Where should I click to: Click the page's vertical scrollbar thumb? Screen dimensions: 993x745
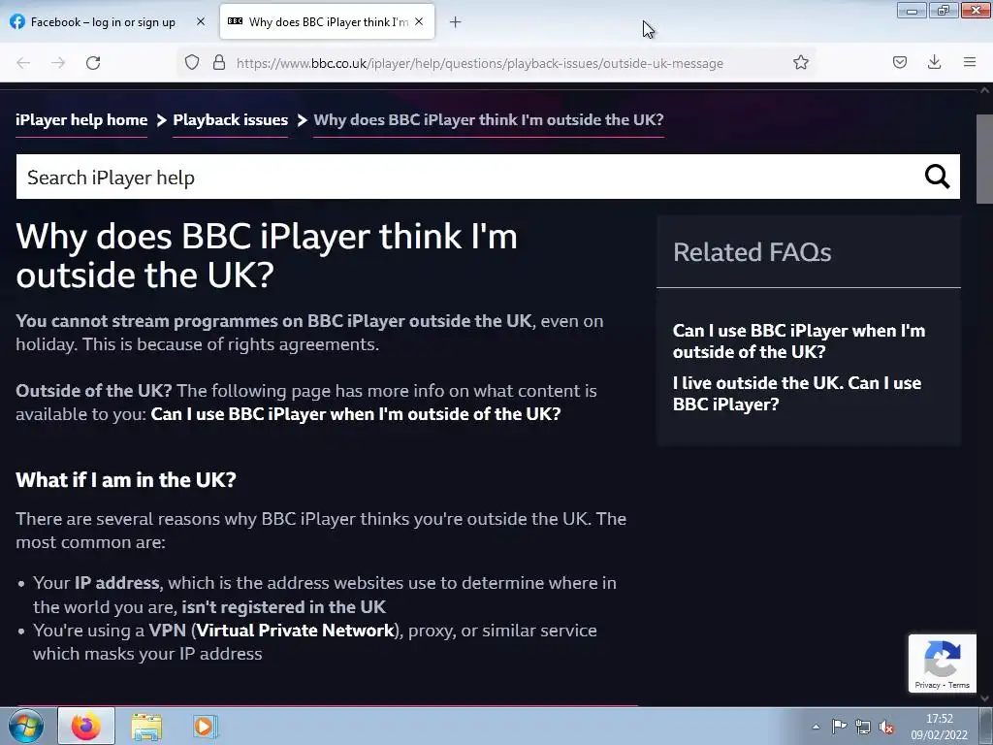pyautogui.click(x=984, y=159)
